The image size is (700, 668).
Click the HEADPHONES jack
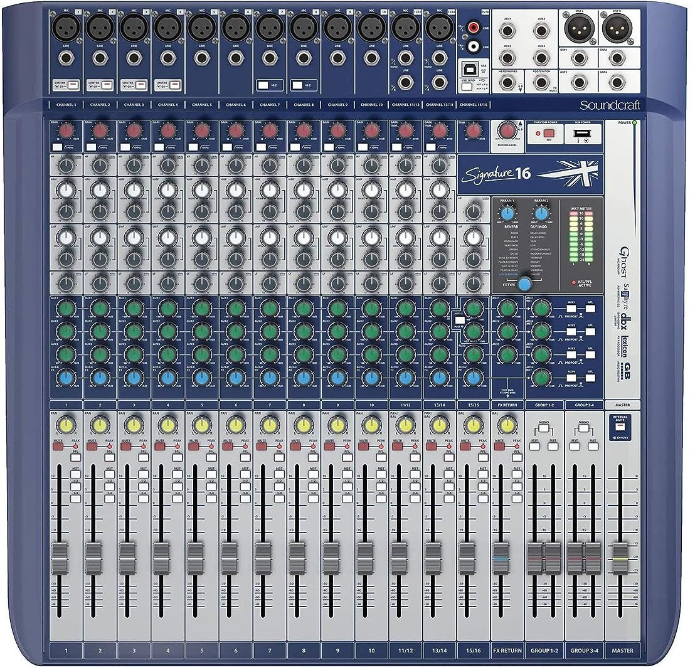pyautogui.click(x=507, y=83)
